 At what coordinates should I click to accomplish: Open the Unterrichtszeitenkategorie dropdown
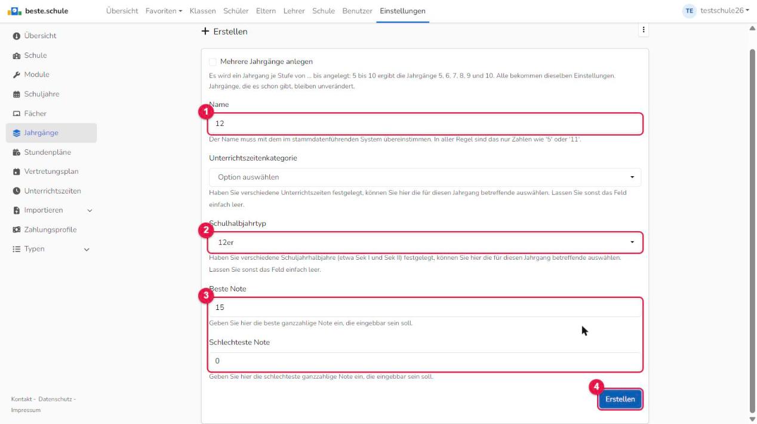(425, 177)
